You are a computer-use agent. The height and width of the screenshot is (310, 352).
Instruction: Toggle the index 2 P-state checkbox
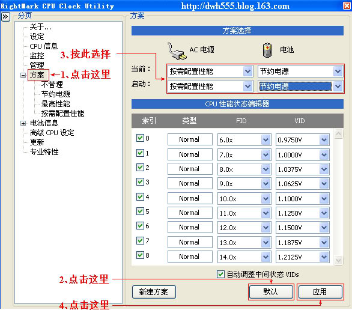[x=140, y=167]
